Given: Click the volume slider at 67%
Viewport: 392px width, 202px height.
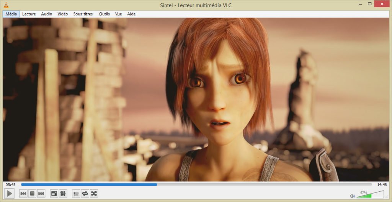Looking at the screenshot, I should coord(370,195).
